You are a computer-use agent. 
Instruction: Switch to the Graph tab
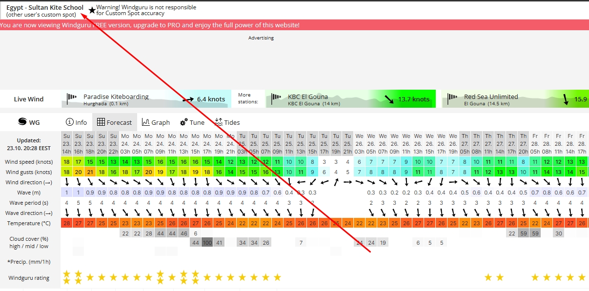point(156,122)
